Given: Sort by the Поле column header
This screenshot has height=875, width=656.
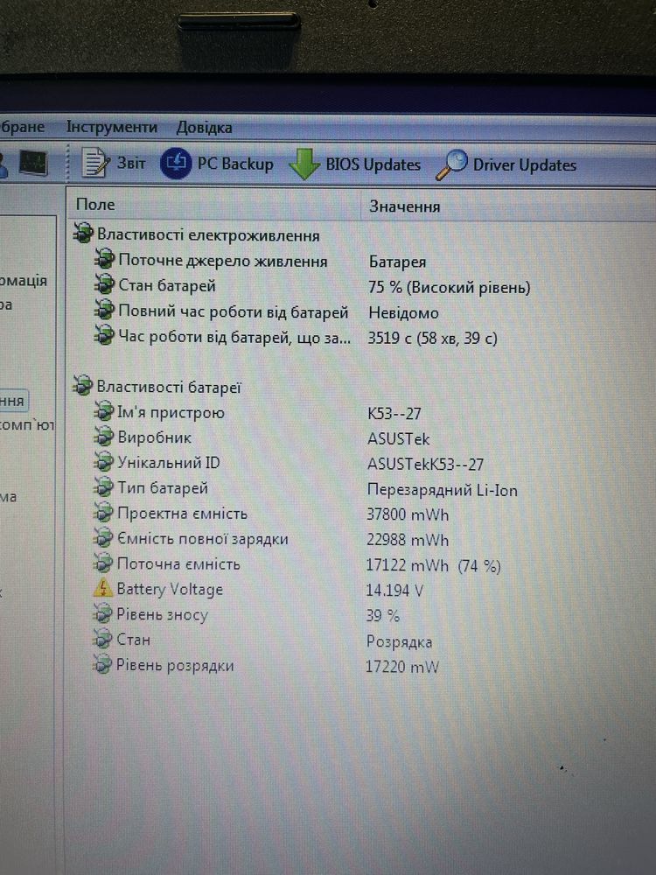Looking at the screenshot, I should (x=95, y=204).
